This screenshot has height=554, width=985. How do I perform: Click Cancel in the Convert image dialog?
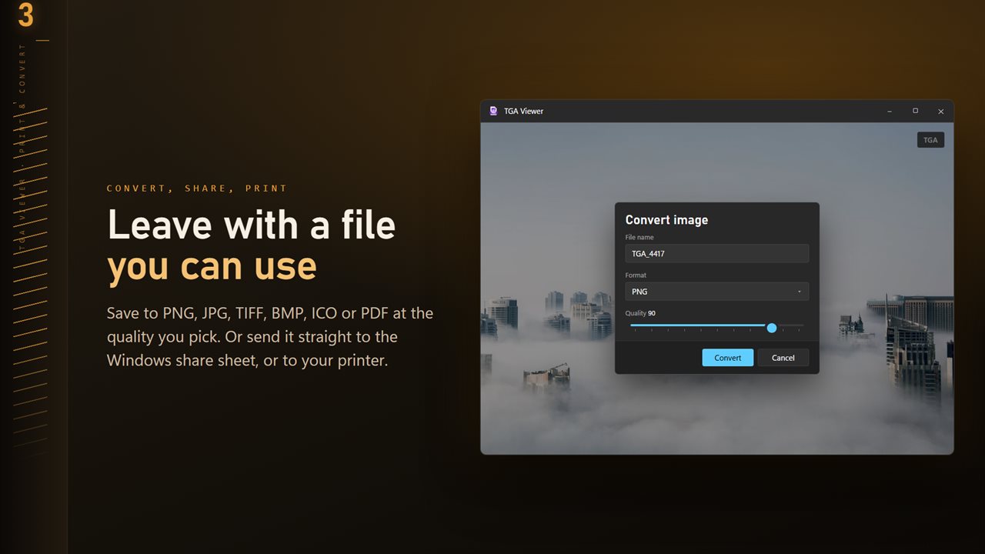(x=783, y=358)
